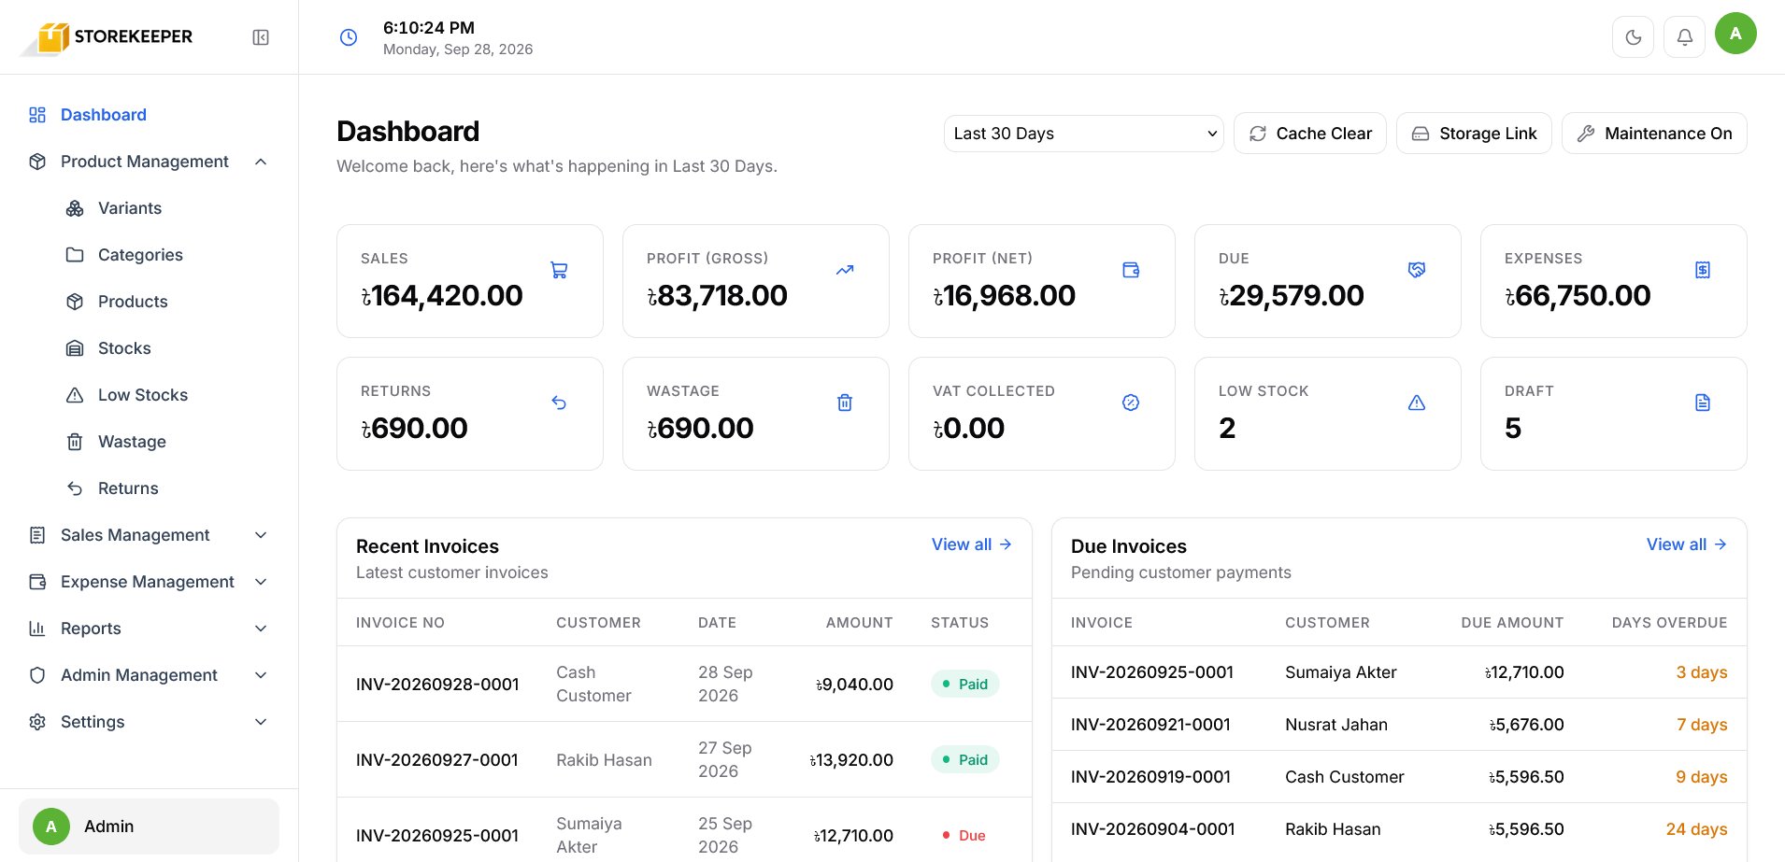Toggle dark mode moon icon
This screenshot has width=1785, height=862.
click(1634, 37)
